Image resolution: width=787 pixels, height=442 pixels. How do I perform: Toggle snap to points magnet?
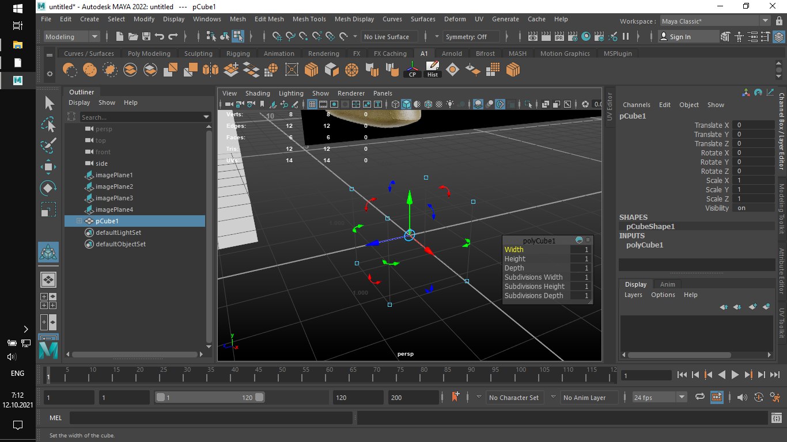[304, 36]
